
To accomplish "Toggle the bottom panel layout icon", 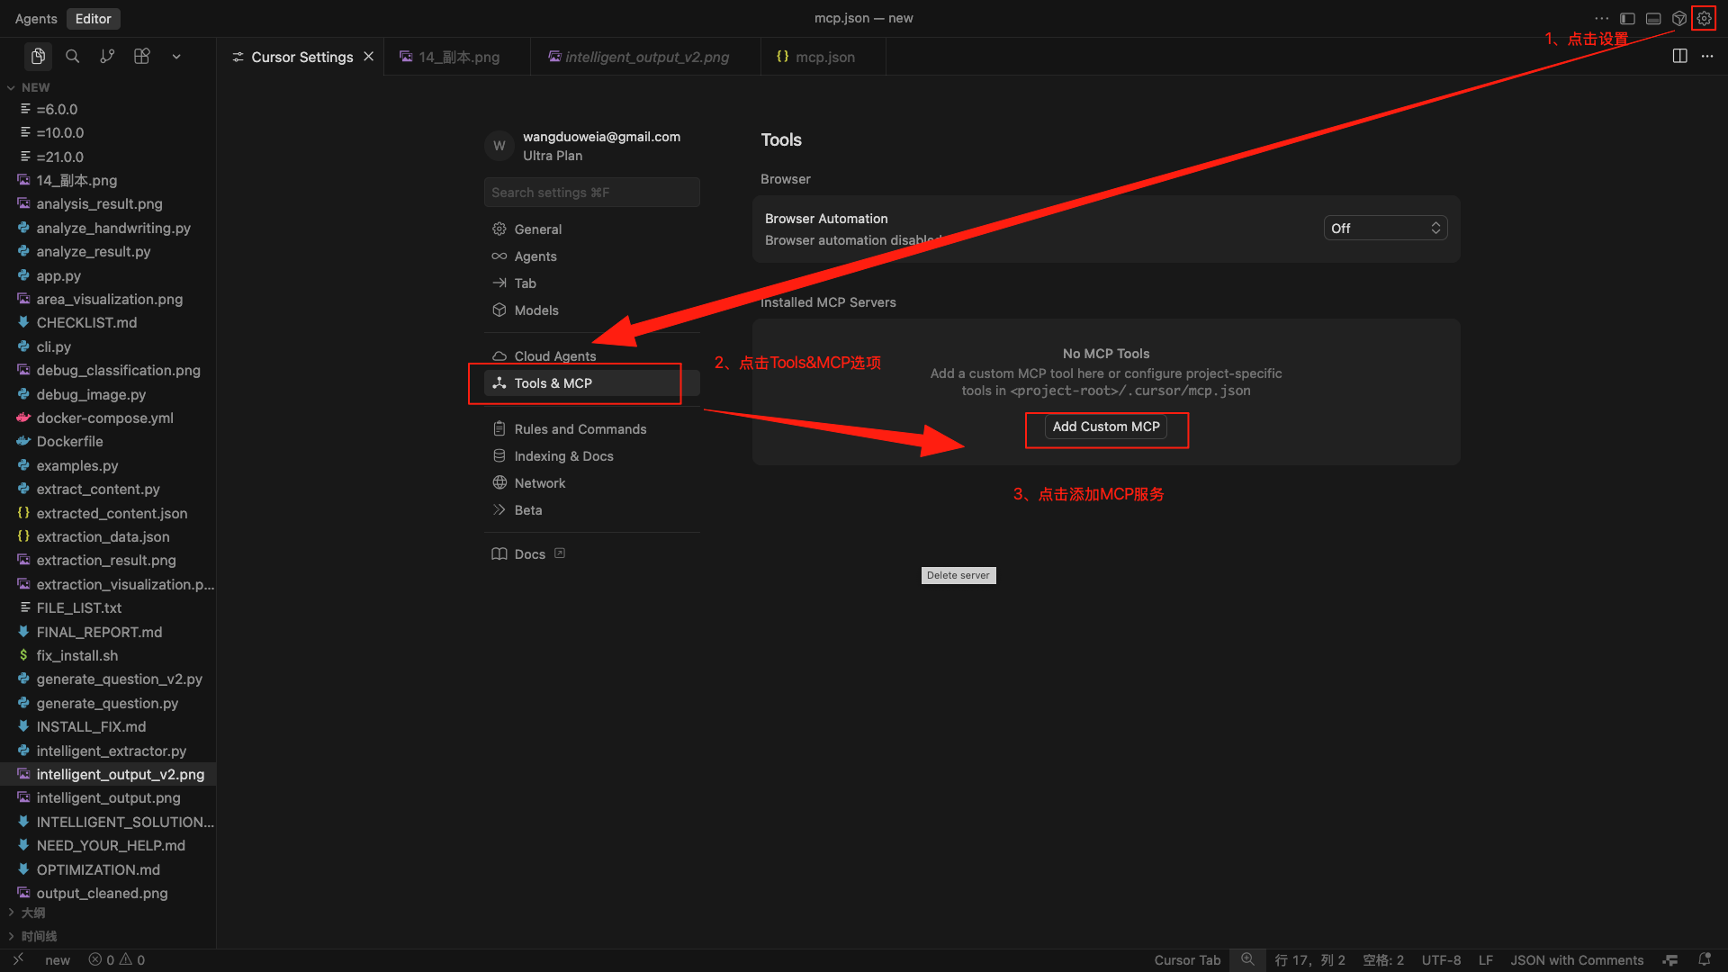I will tap(1653, 18).
